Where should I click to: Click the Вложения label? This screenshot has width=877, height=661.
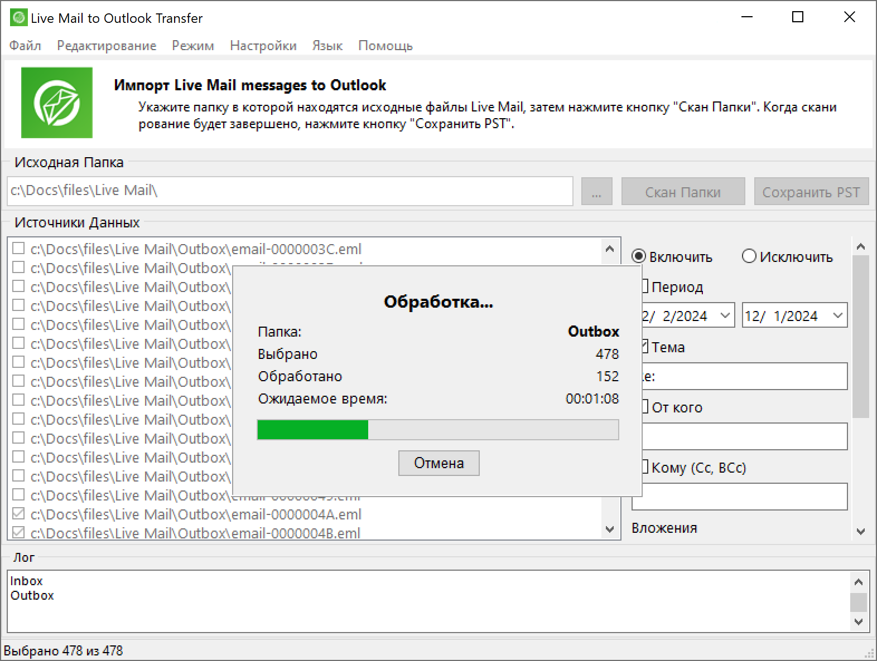tap(664, 528)
